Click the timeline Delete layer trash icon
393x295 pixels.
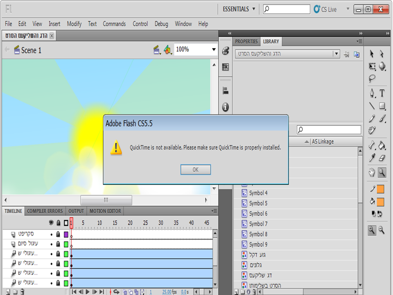tap(22, 292)
